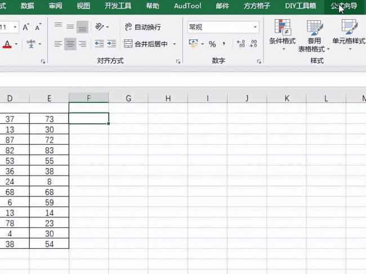Viewport: 366px width, 274px height.
Task: Click the accounting currency format icon
Action: coord(193,44)
